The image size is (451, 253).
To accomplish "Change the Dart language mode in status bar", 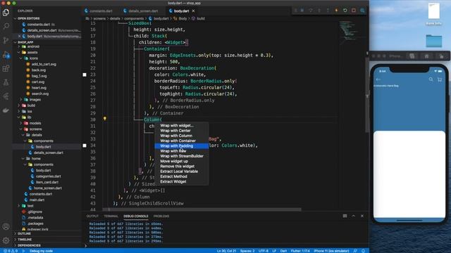I will [283, 251].
